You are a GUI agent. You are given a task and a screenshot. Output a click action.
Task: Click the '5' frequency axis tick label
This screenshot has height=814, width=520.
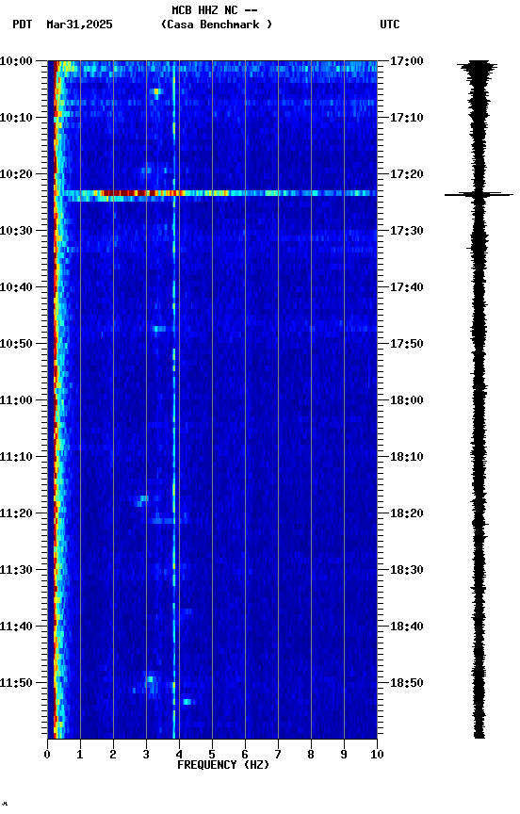click(x=212, y=755)
